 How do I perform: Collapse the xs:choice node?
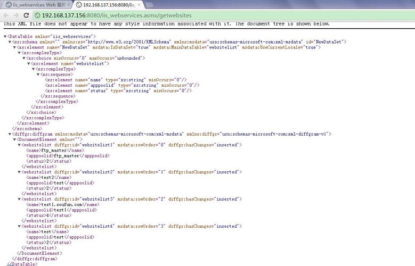(x=23, y=58)
